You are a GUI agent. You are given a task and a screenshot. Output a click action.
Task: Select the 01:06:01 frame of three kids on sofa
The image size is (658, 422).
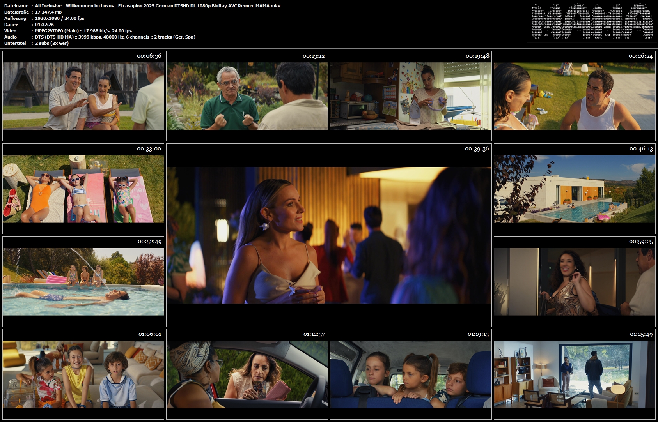pyautogui.click(x=83, y=374)
